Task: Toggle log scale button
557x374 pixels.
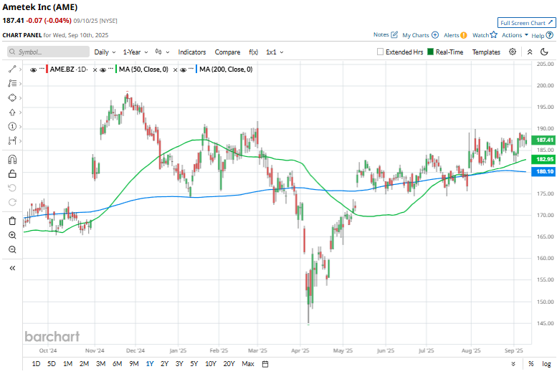Action: [546, 364]
